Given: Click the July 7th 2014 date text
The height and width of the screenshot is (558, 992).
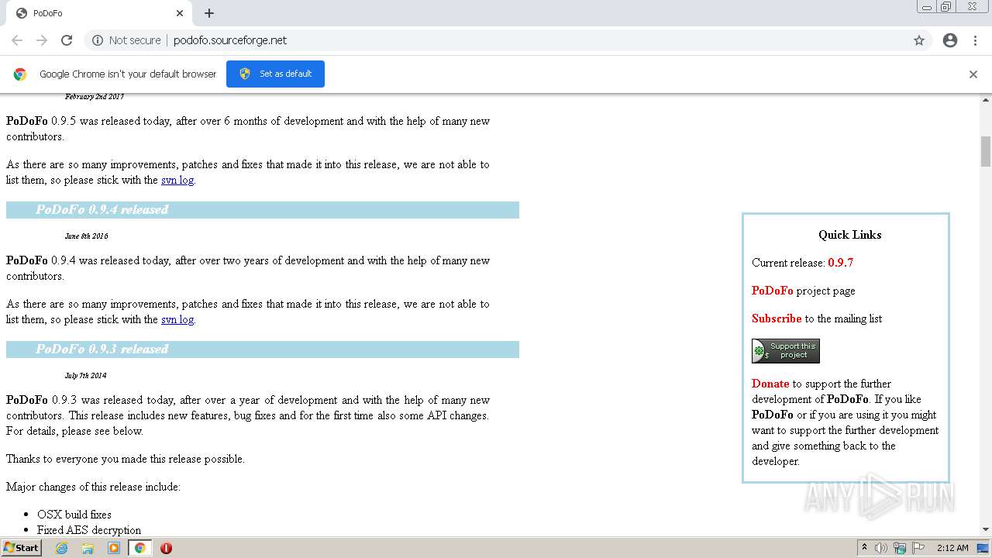Looking at the screenshot, I should [x=86, y=375].
